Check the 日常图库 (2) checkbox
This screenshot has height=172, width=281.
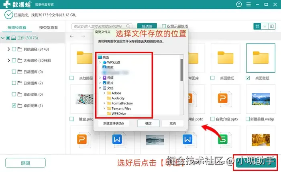(x=14, y=83)
